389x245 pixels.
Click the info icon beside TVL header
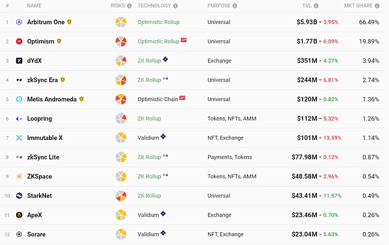coord(316,6)
